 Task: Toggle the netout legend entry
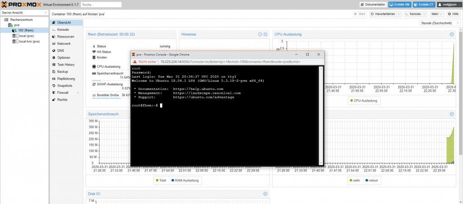pos(372,181)
